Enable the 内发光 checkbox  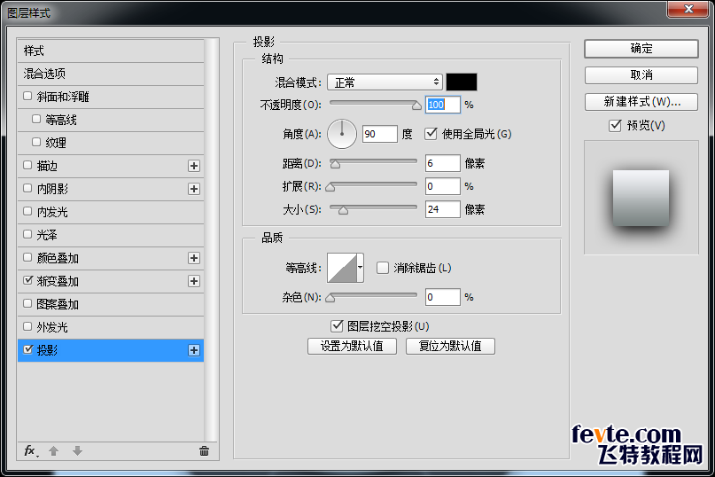click(27, 211)
